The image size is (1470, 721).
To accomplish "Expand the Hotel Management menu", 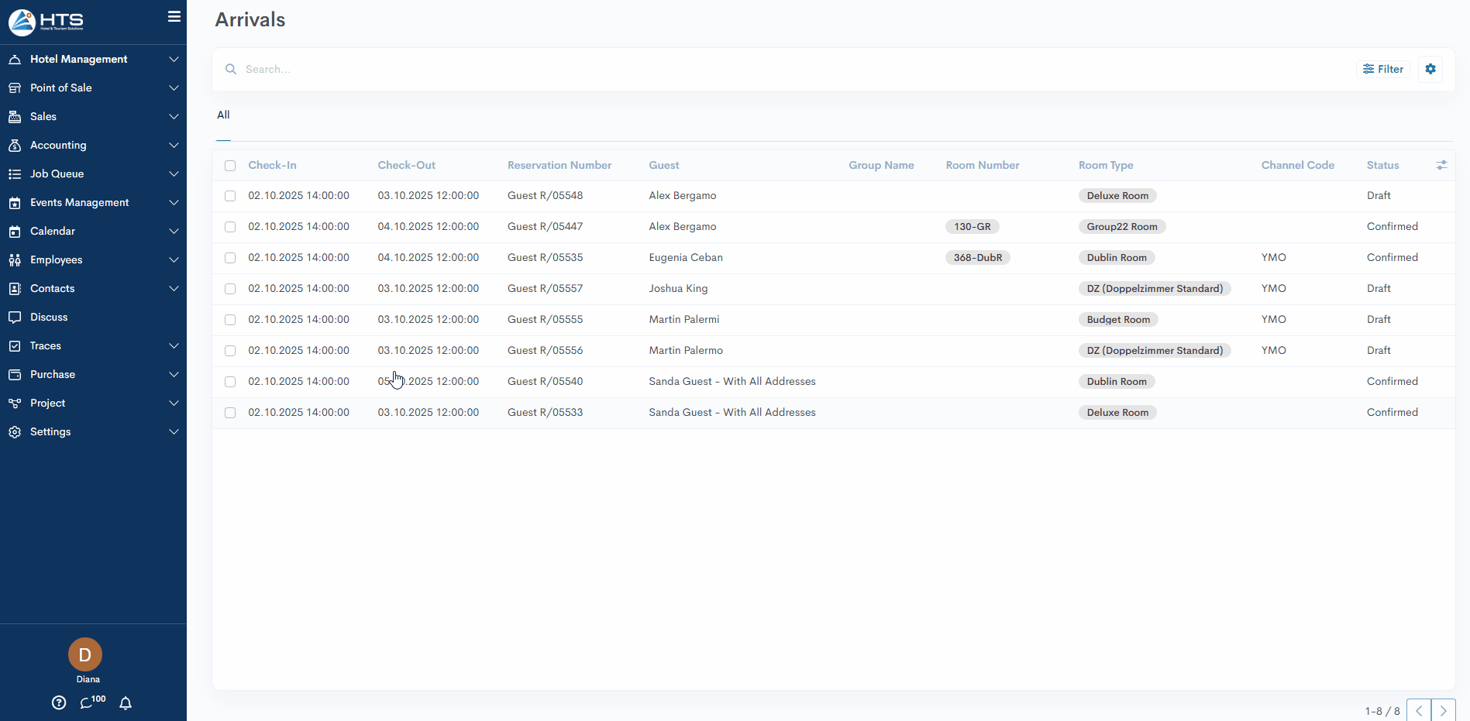I will click(x=93, y=59).
